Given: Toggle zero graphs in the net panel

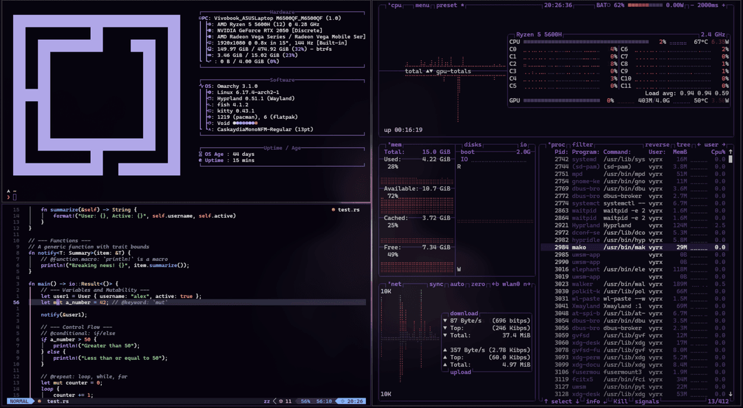Looking at the screenshot, I should point(477,285).
